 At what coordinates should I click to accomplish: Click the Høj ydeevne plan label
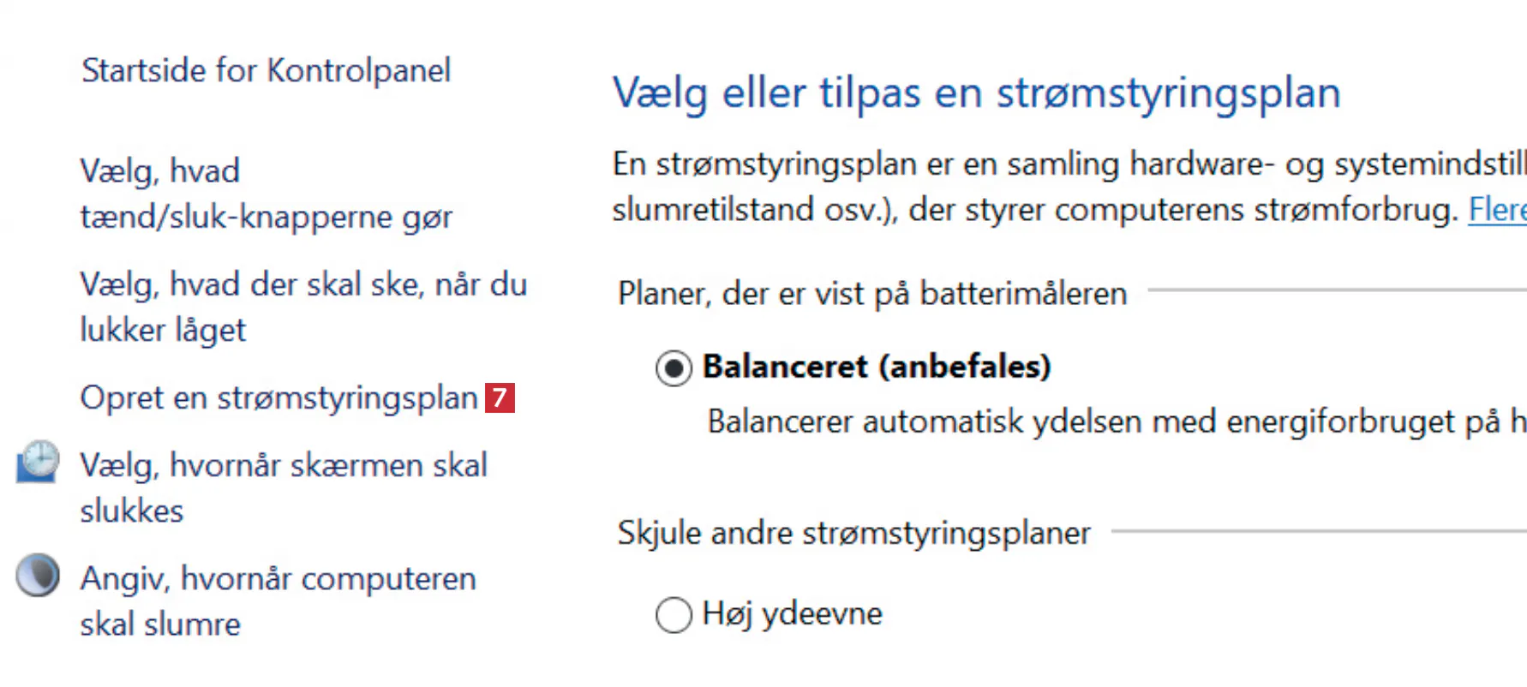point(792,613)
